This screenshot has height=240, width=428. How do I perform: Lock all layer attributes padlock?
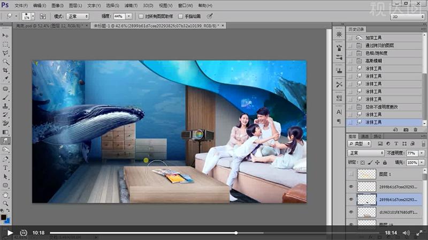(x=385, y=163)
